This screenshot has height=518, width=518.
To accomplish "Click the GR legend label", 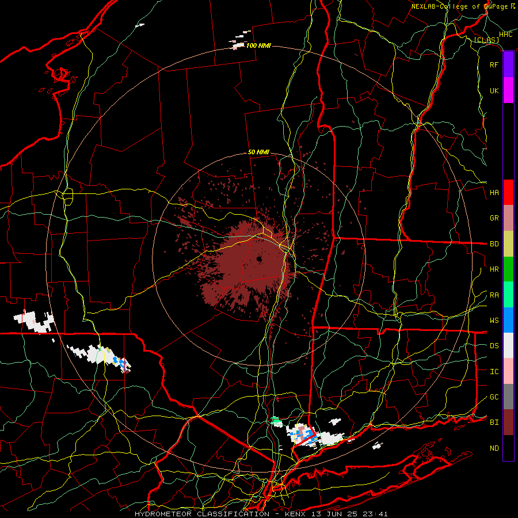I will click(x=494, y=218).
